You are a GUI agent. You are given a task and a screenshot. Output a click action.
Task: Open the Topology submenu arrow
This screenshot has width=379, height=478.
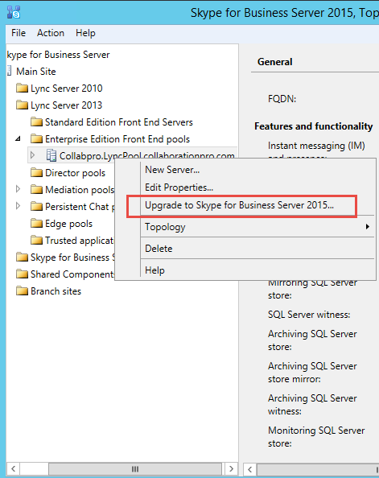coord(368,226)
